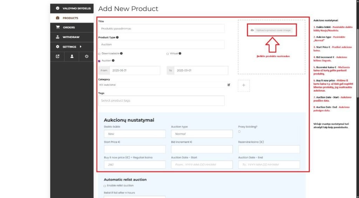Click the Title input field

(x=161, y=29)
